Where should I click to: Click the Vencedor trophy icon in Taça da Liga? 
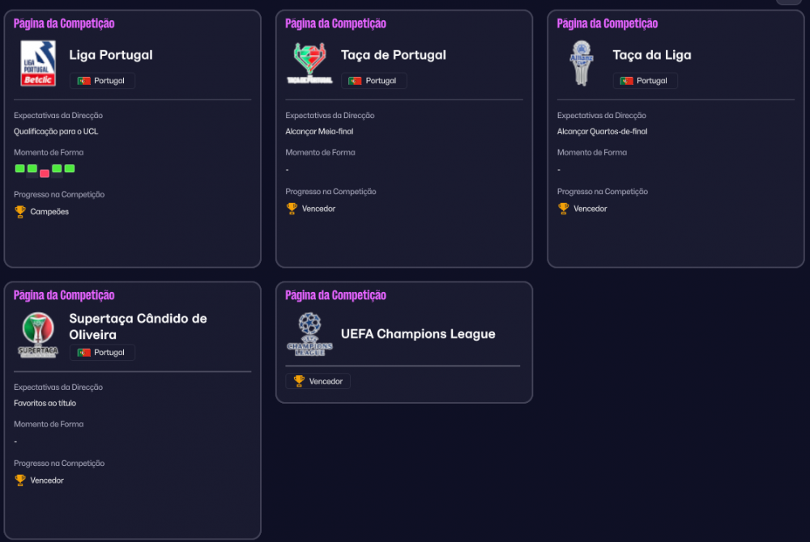coord(564,209)
